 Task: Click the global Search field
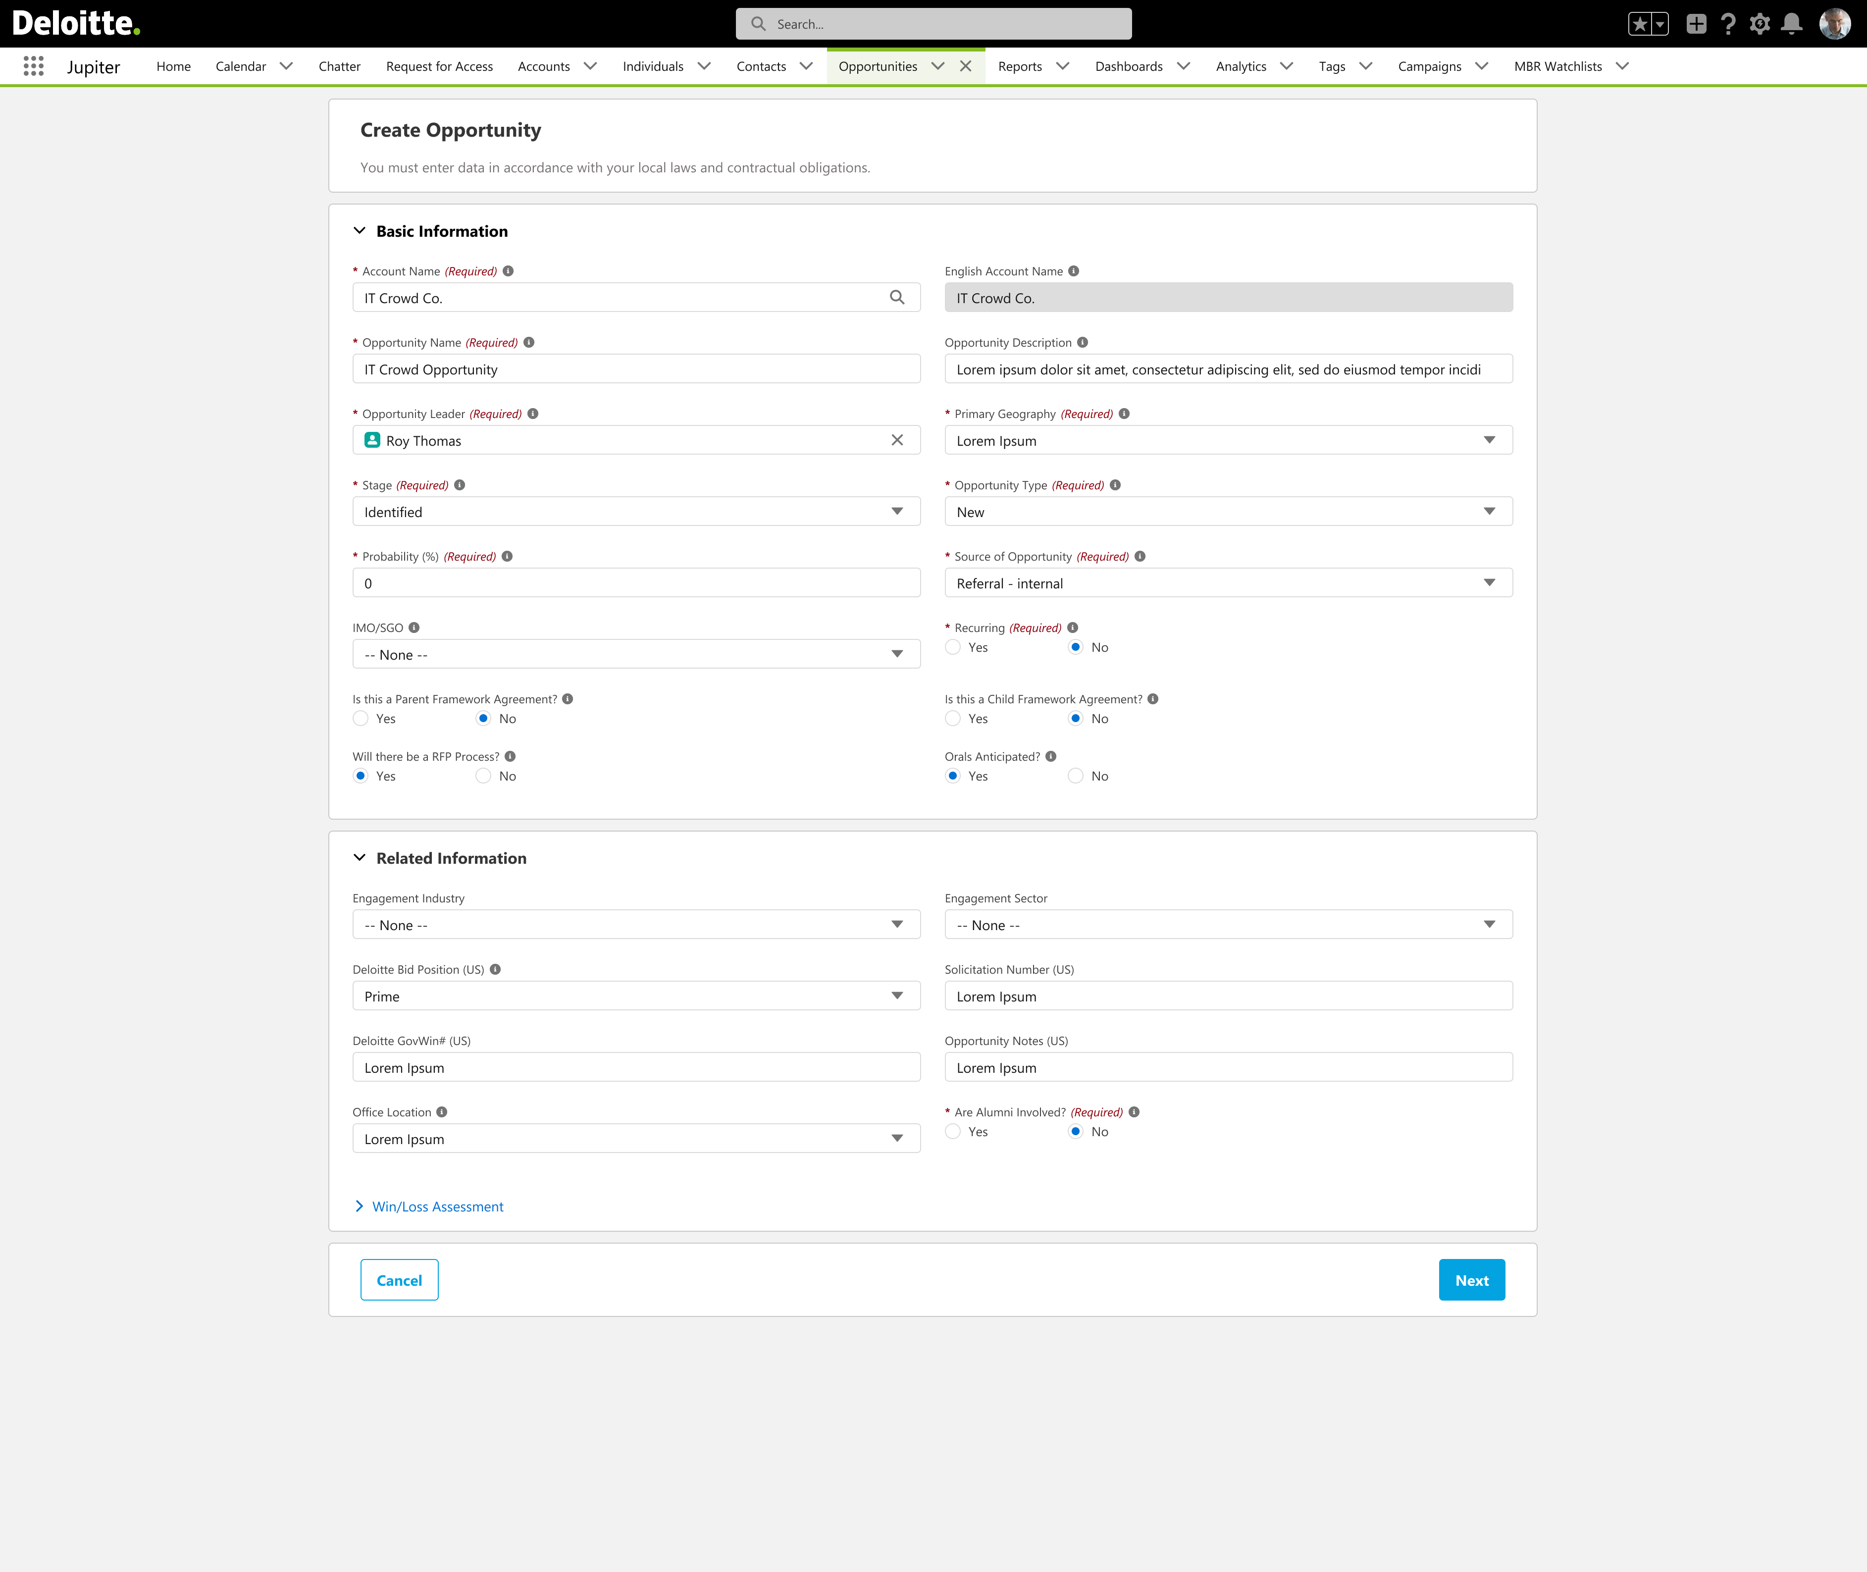933,24
